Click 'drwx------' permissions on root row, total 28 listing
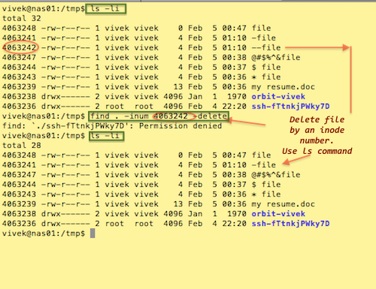Viewport: 376px width, 289px height. (x=65, y=224)
